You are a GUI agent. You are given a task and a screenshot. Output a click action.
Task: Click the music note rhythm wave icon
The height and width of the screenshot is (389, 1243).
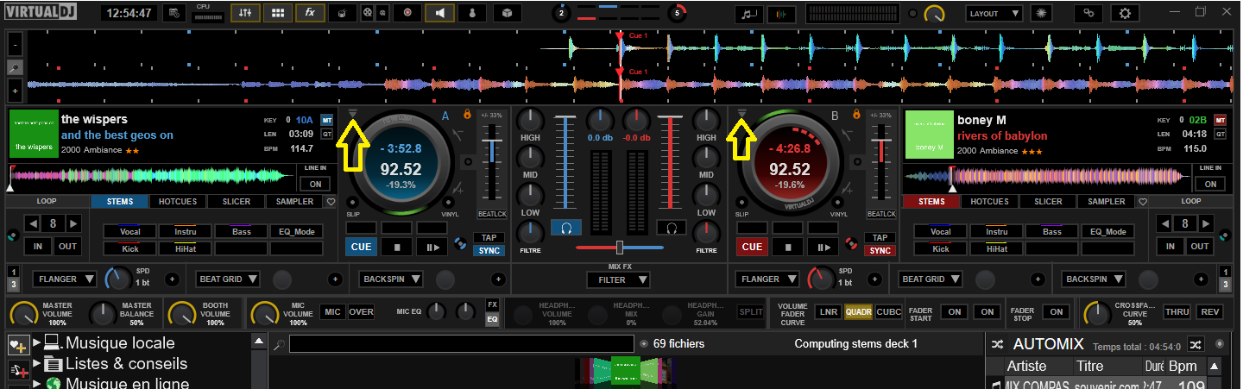pos(748,14)
